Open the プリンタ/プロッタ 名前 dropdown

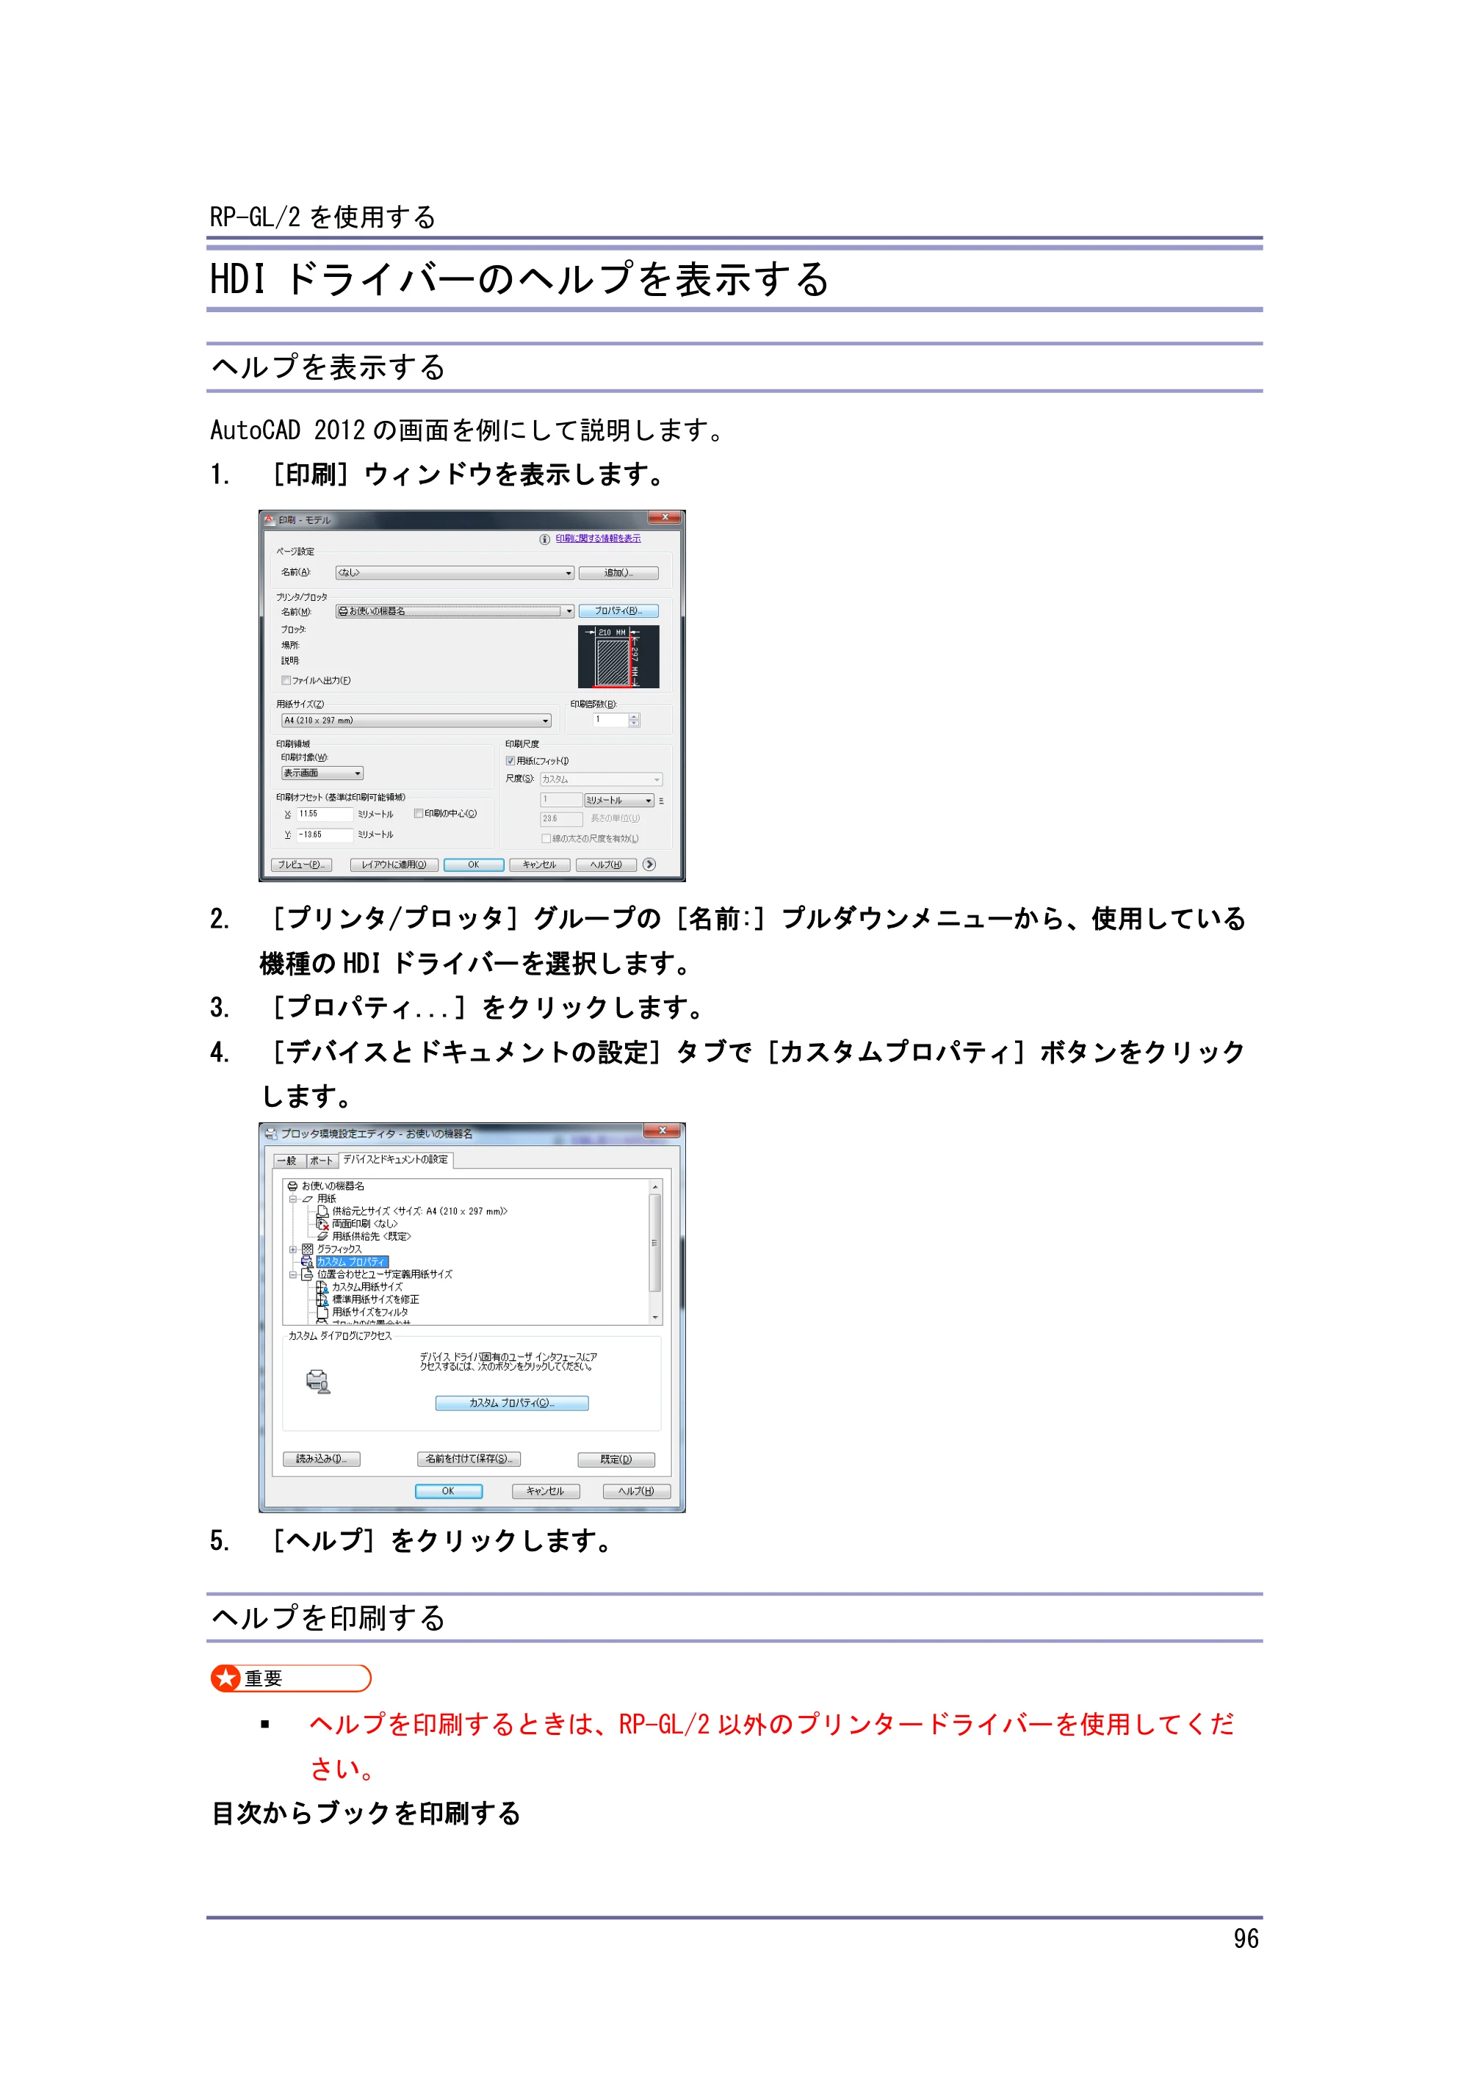click(455, 612)
